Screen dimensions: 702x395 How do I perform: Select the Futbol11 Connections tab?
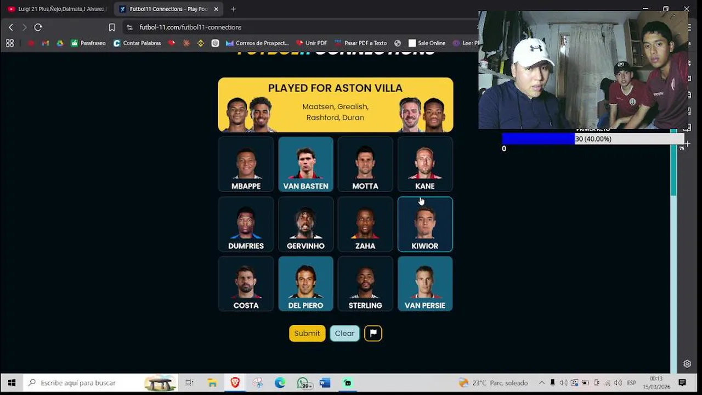tap(167, 9)
